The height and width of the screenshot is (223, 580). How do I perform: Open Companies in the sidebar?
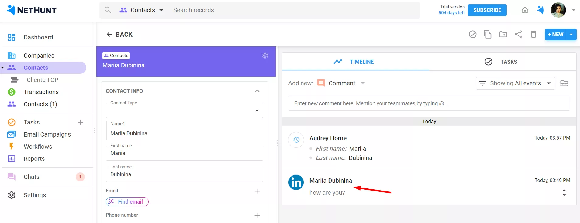[x=39, y=56]
